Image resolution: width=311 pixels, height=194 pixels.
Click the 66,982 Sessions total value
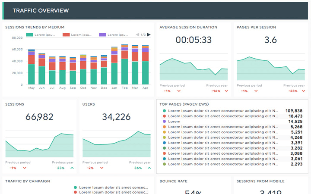[39, 117]
